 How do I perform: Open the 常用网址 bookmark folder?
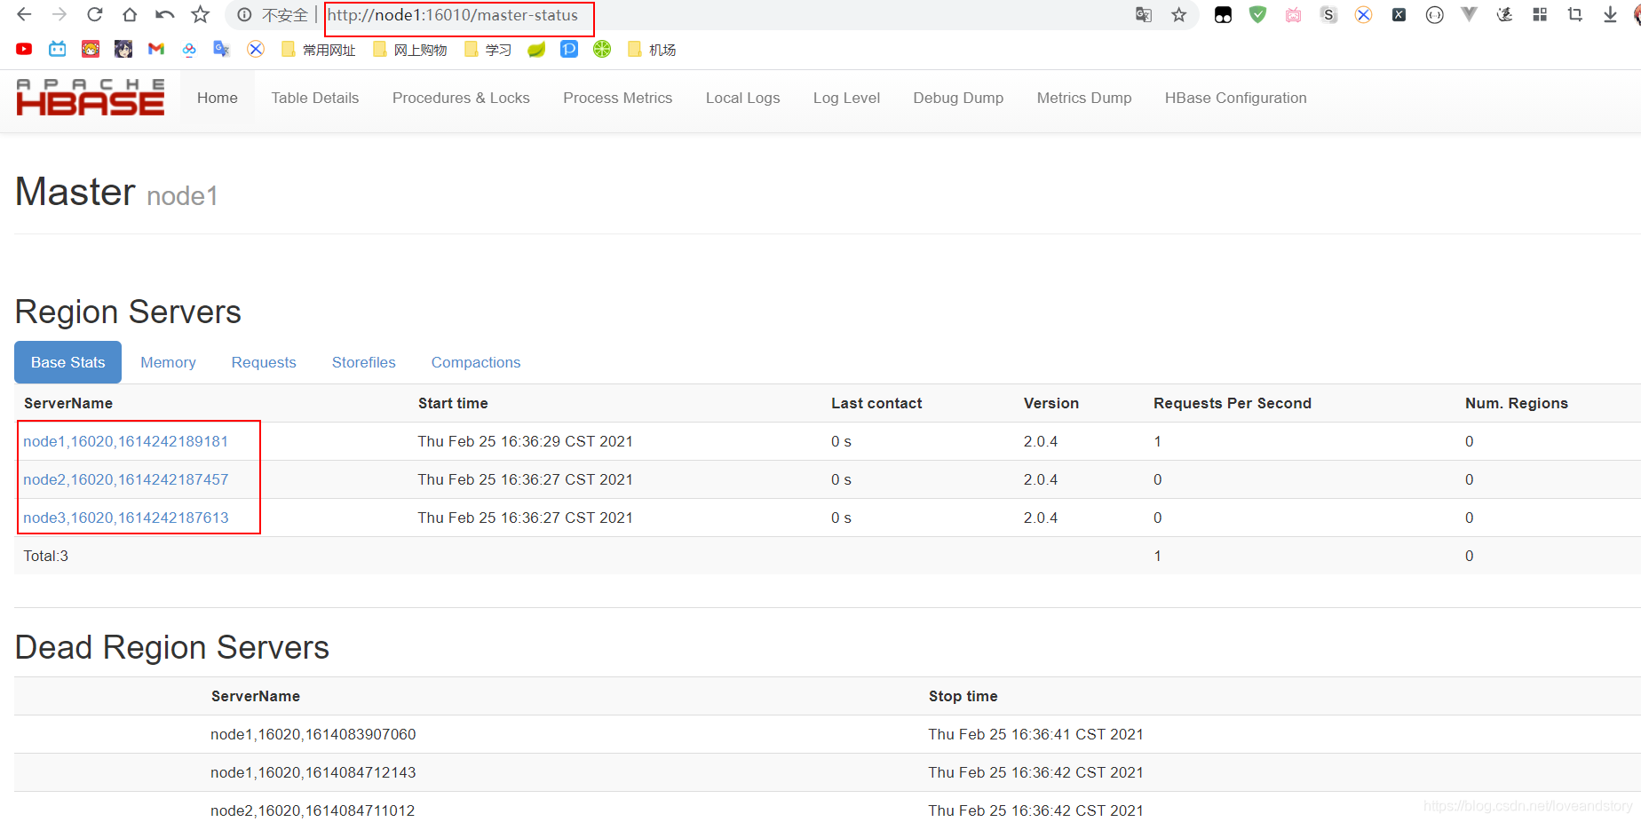coord(319,50)
